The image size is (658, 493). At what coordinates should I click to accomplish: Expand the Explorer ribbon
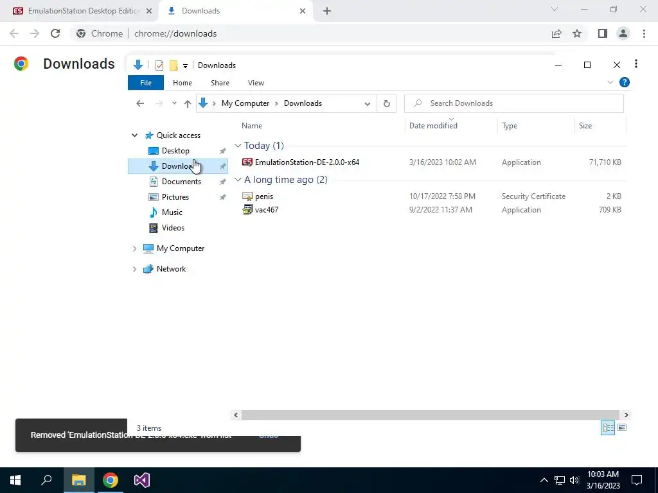pos(610,83)
